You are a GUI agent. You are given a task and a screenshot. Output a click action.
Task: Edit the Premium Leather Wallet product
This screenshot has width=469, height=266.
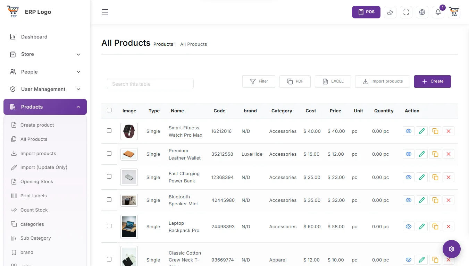coord(422,154)
